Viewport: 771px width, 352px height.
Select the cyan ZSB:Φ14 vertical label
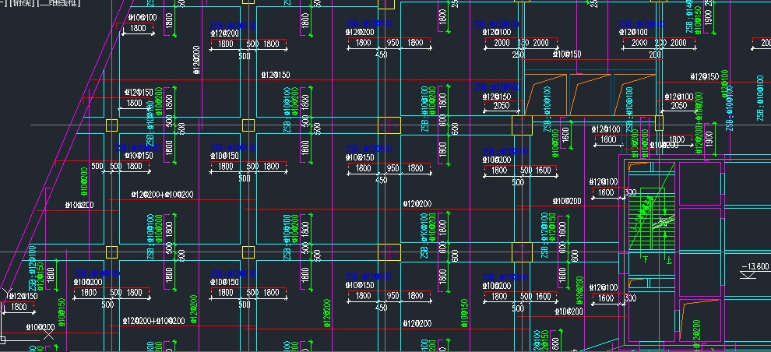689,15
